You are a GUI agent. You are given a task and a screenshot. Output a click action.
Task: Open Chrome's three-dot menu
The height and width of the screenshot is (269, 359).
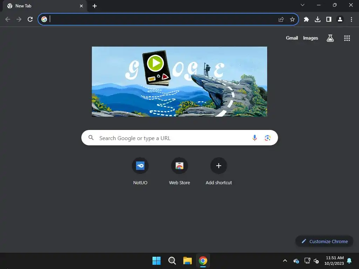coord(351,20)
